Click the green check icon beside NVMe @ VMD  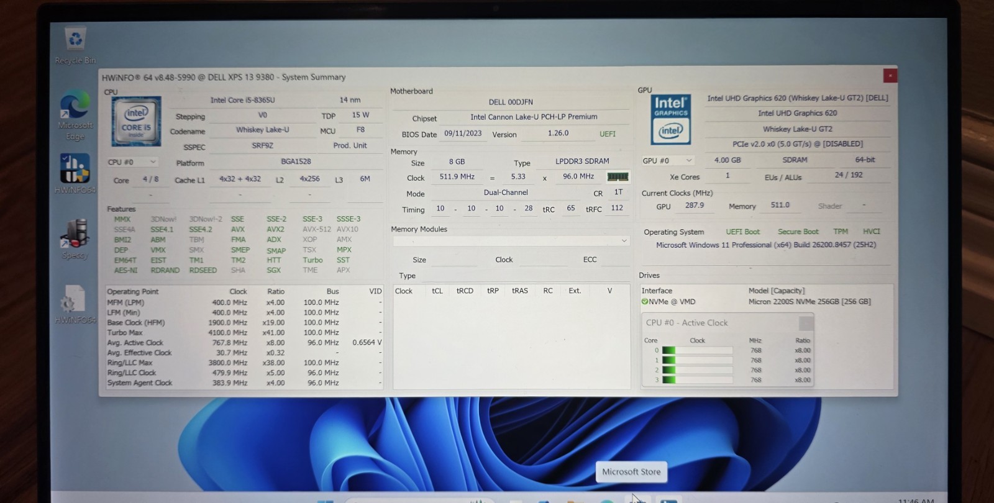coord(645,302)
